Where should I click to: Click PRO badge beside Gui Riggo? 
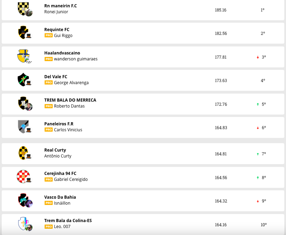(48, 36)
